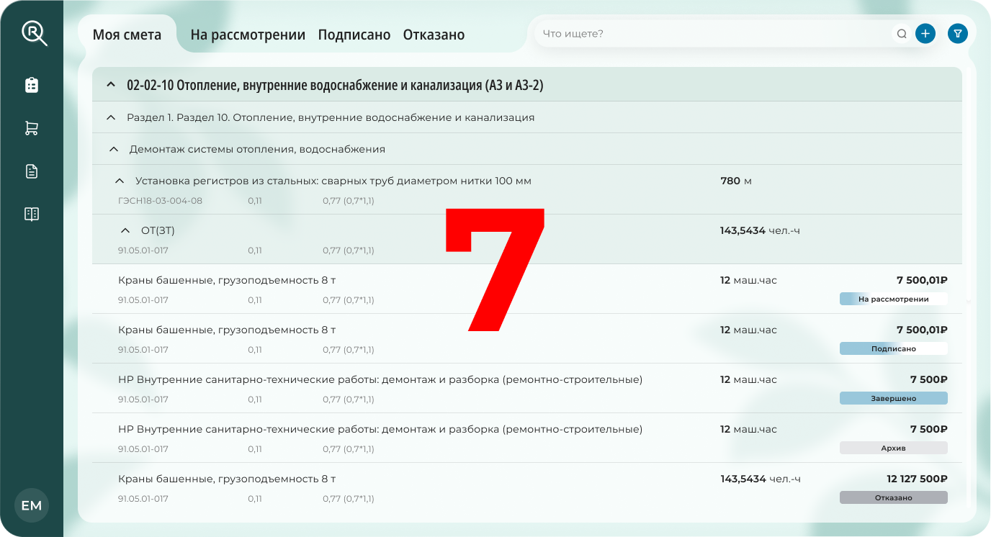Collapse the Демонтаж системы отопления group
The image size is (991, 537).
pyautogui.click(x=113, y=149)
